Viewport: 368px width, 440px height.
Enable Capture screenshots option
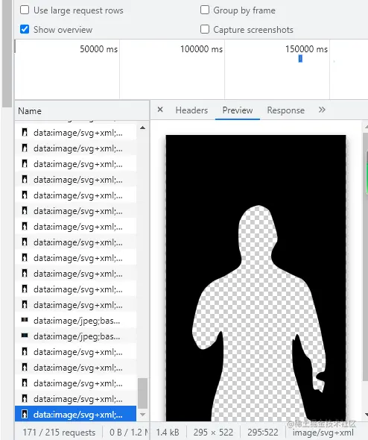[x=205, y=29]
